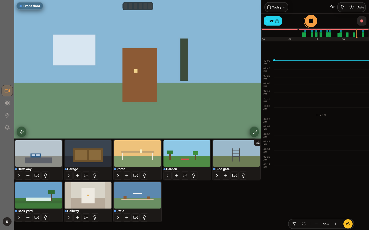369x230 pixels.
Task: Open the grid layout view in the sidebar
Action: 7,103
